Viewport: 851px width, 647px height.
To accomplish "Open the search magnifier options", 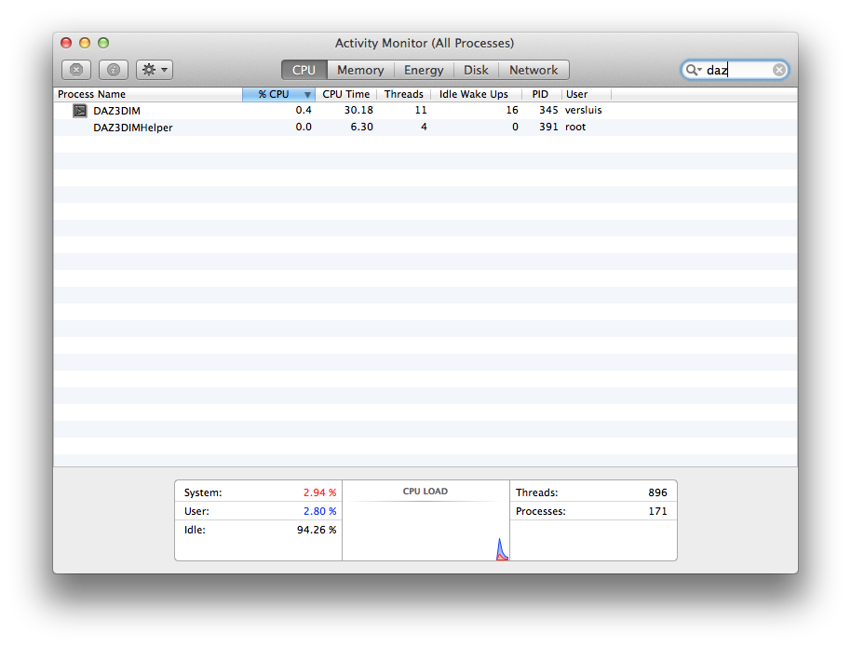I will [x=693, y=70].
